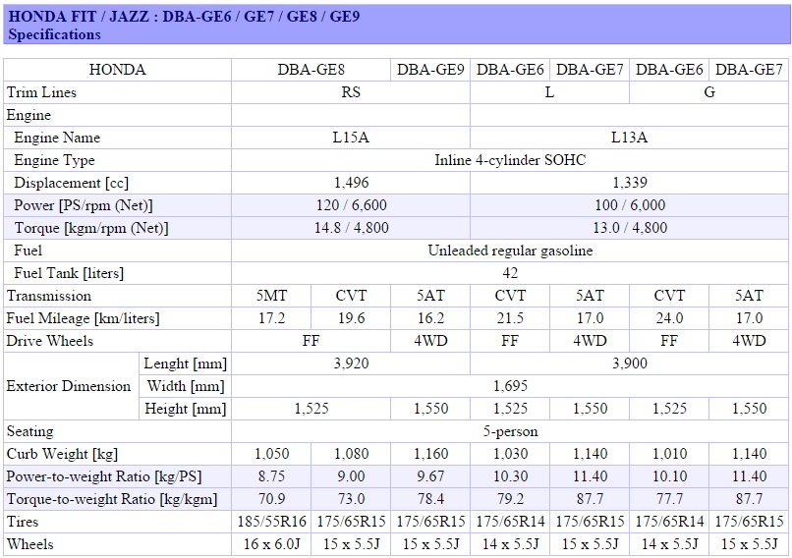The image size is (792, 558).
Task: Click the '79.2' torque-to-weight value
Action: pyautogui.click(x=510, y=499)
